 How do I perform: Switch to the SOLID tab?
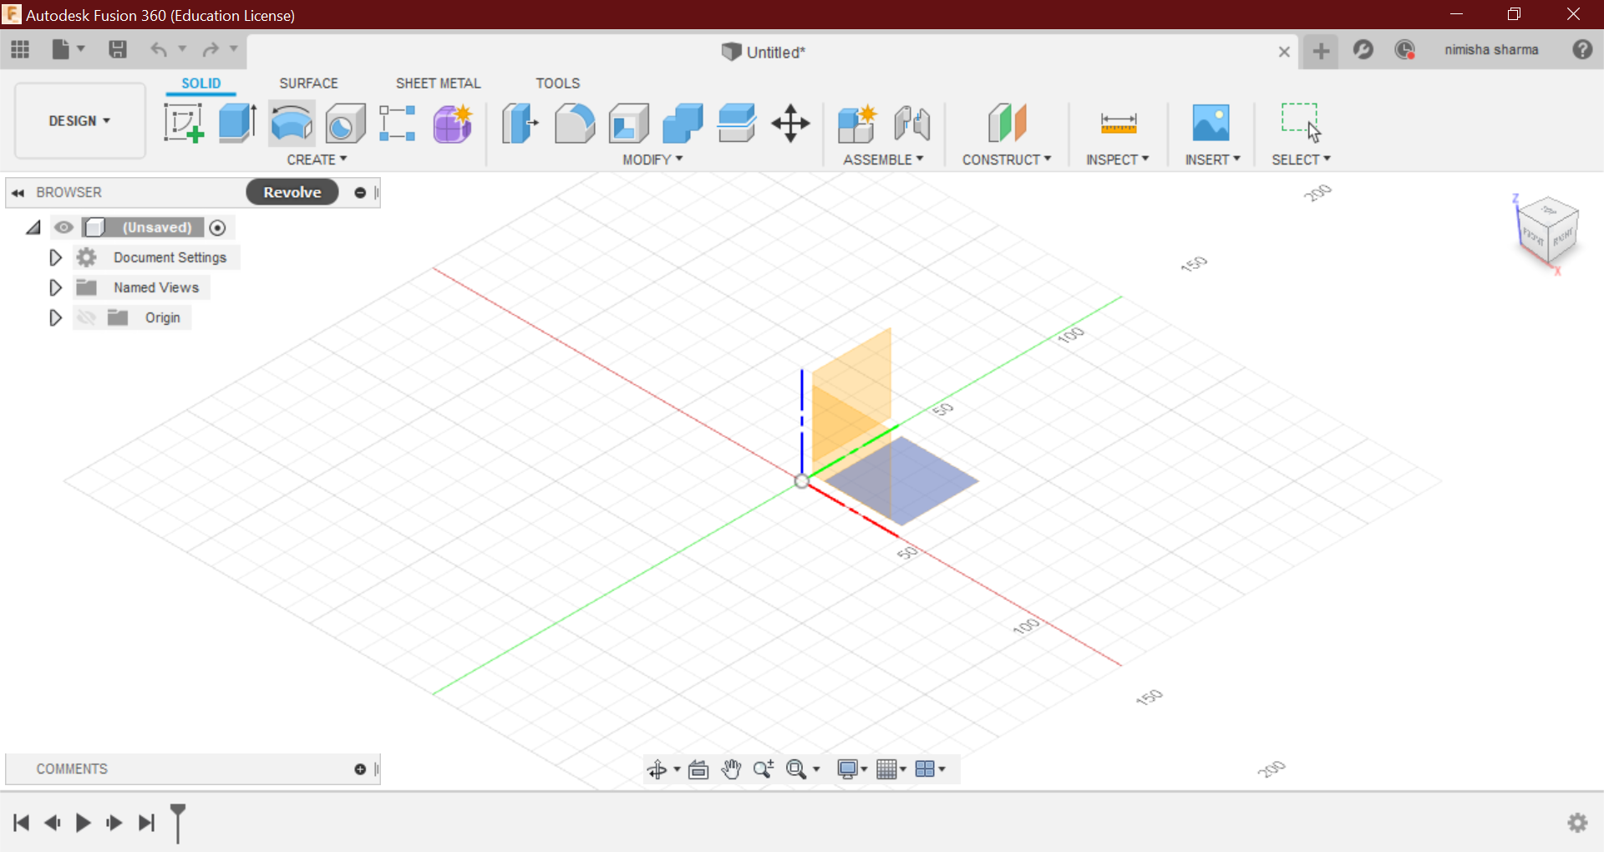point(201,84)
